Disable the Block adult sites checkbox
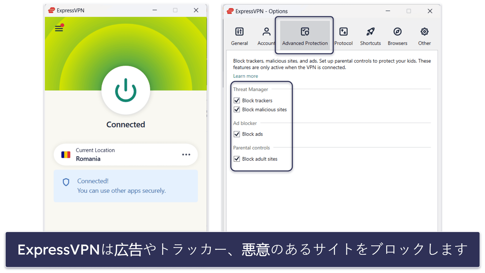The image size is (485, 273). tap(237, 159)
